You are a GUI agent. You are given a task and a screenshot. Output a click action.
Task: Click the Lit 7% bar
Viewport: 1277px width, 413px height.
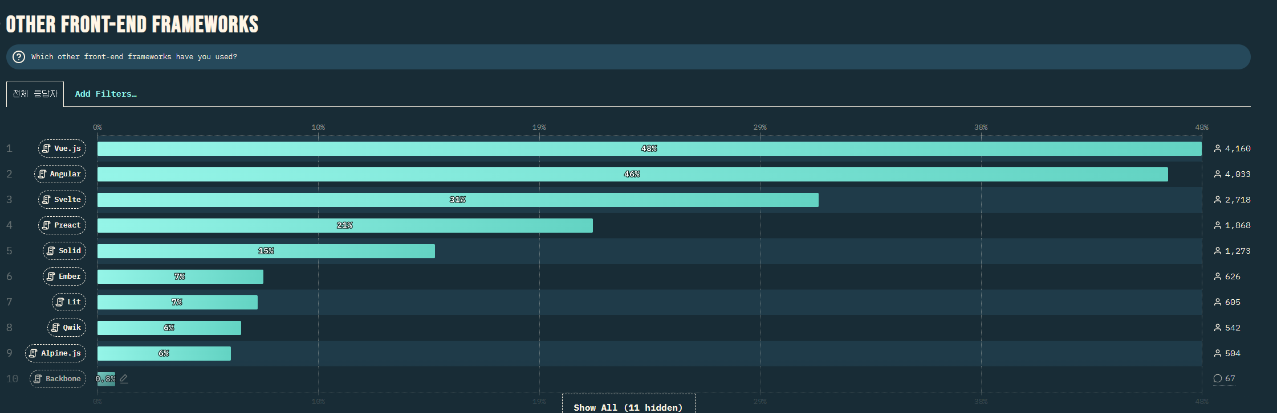coord(177,302)
